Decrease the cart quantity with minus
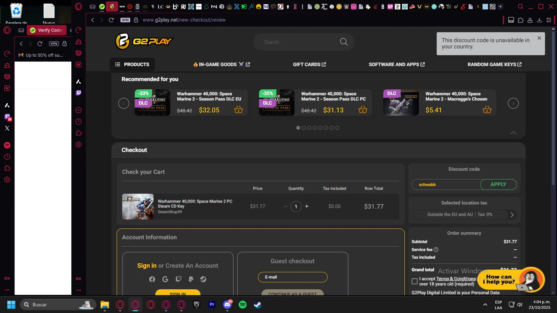Screen dimensions: 557x313 click(x=286, y=206)
